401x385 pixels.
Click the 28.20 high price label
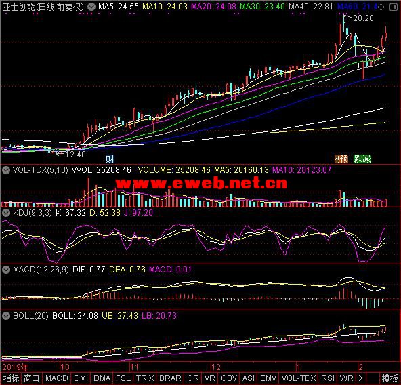click(x=363, y=18)
